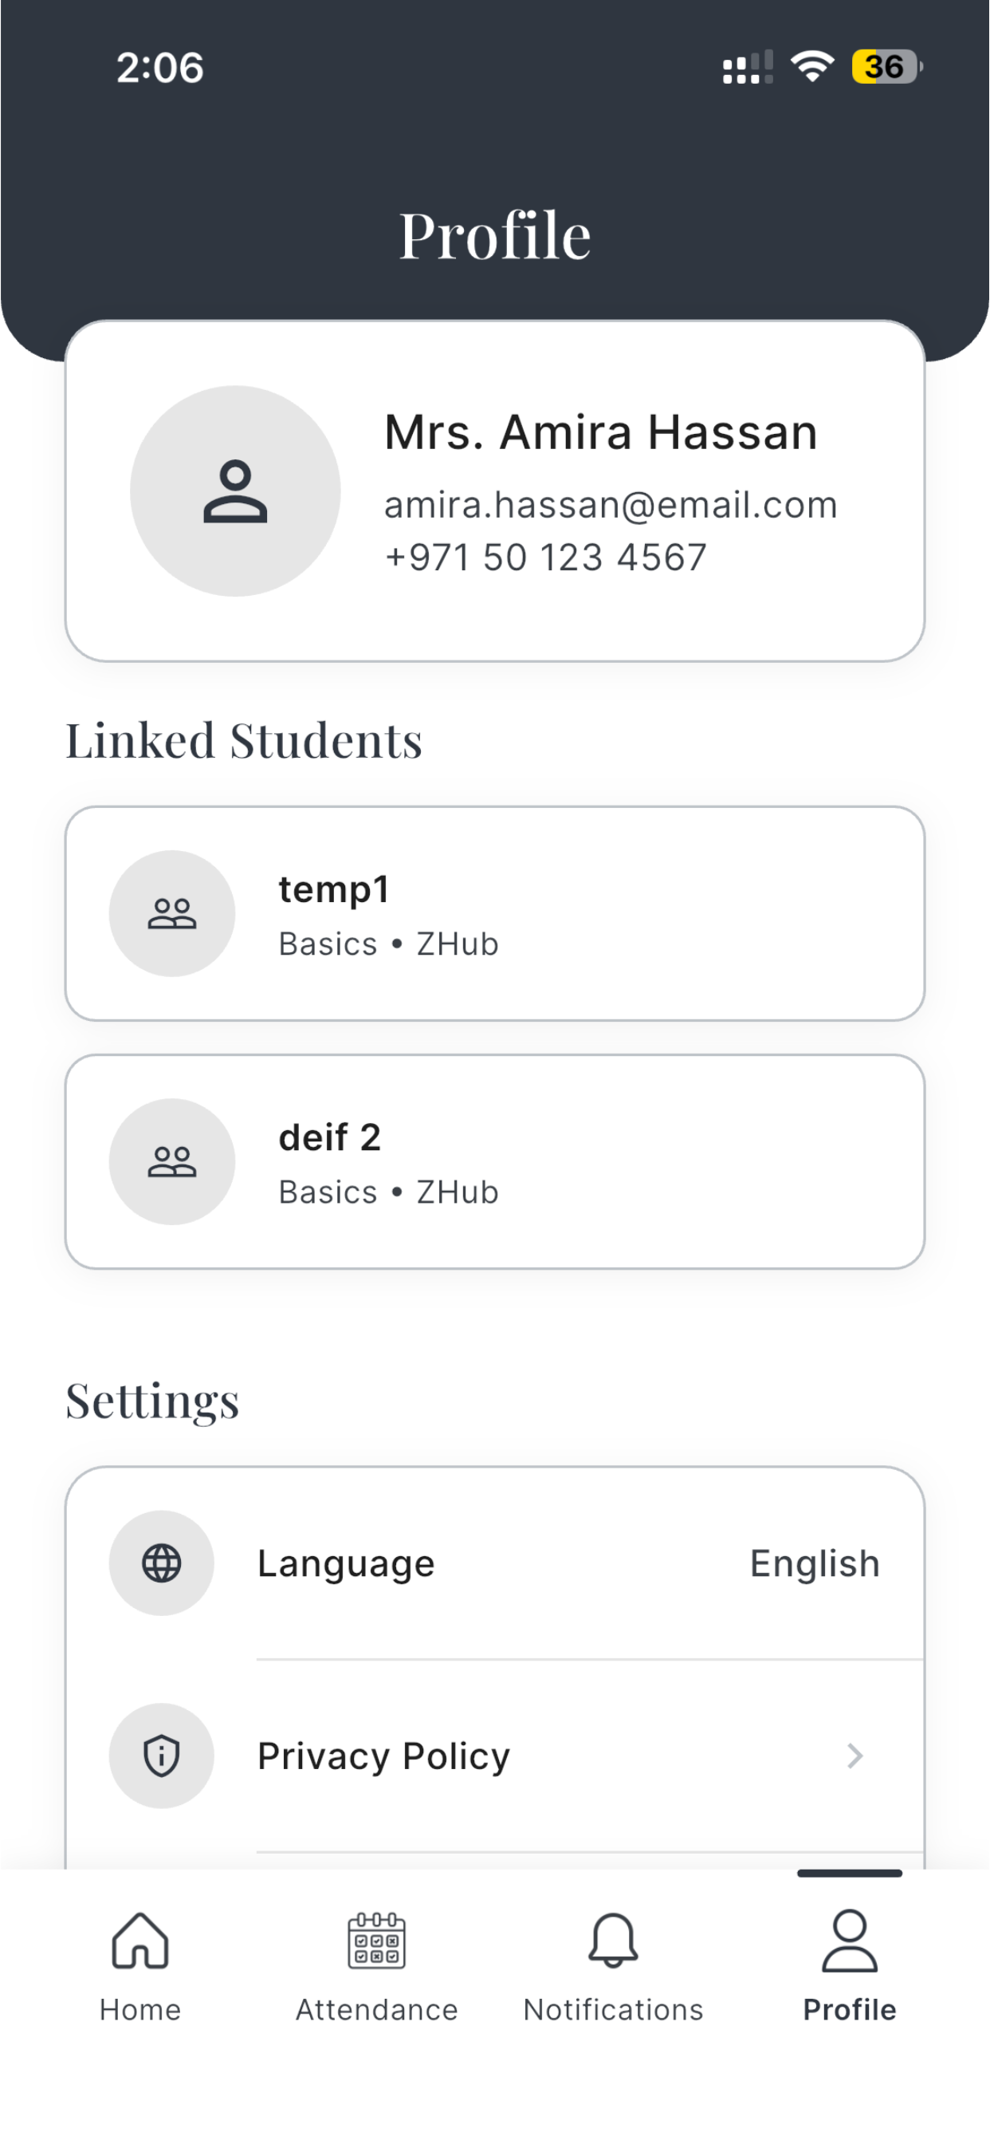Tap the globe Language icon
This screenshot has height=2144, width=990.
click(161, 1563)
